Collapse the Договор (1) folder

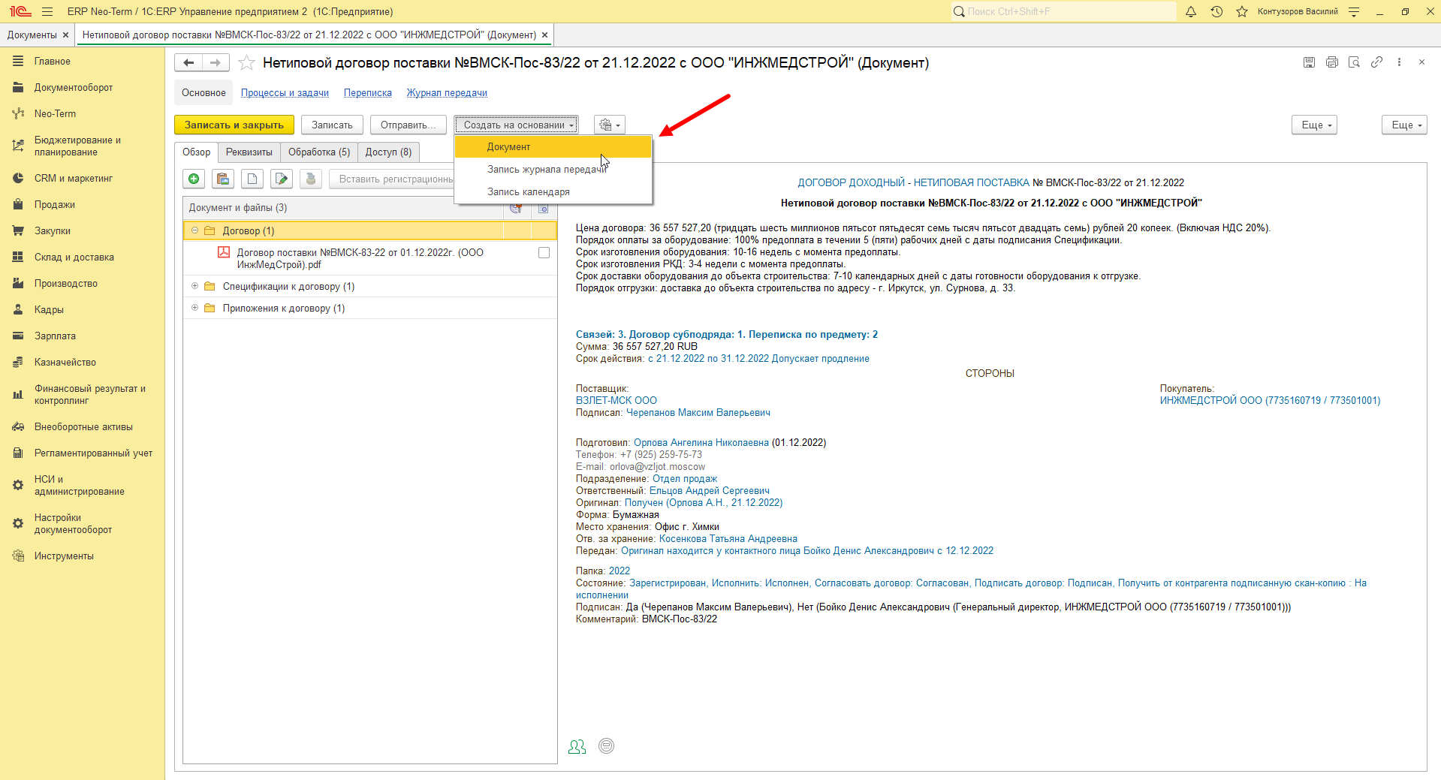pos(194,230)
